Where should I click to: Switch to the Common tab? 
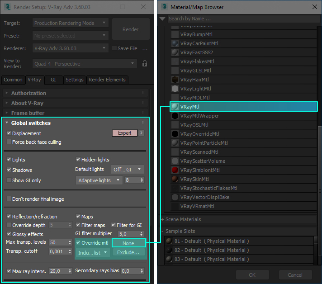coord(13,80)
